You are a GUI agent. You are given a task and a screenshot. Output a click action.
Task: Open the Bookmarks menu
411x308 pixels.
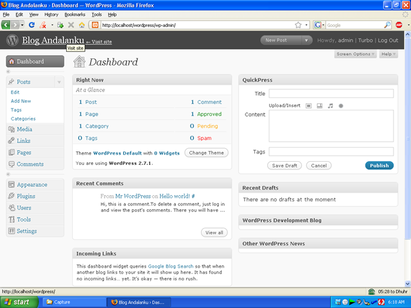[74, 14]
